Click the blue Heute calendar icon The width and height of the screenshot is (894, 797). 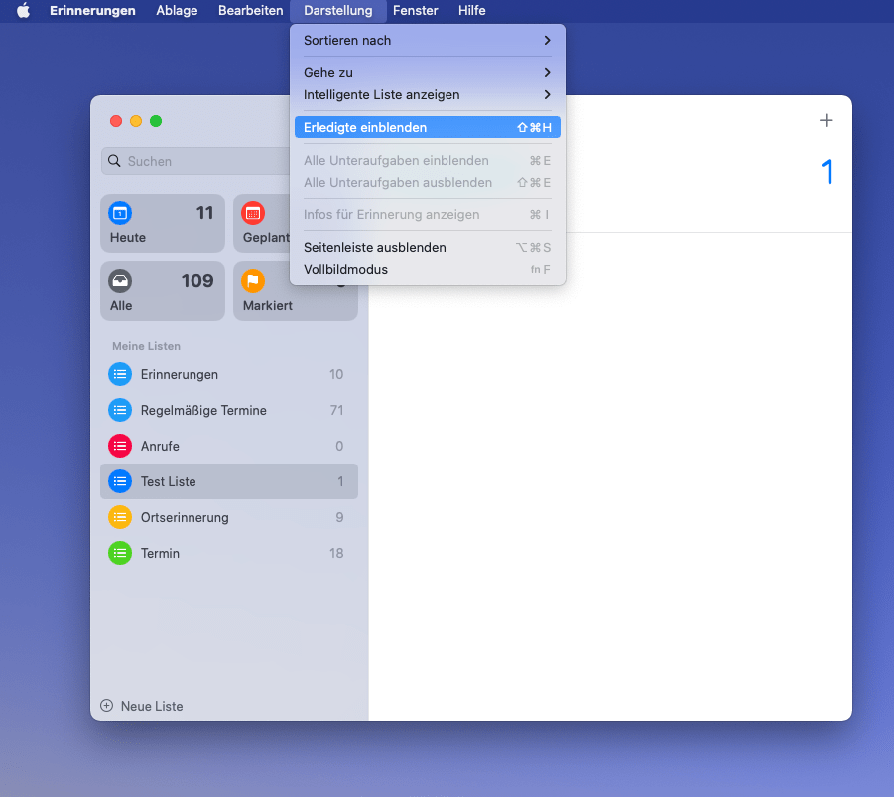click(120, 212)
